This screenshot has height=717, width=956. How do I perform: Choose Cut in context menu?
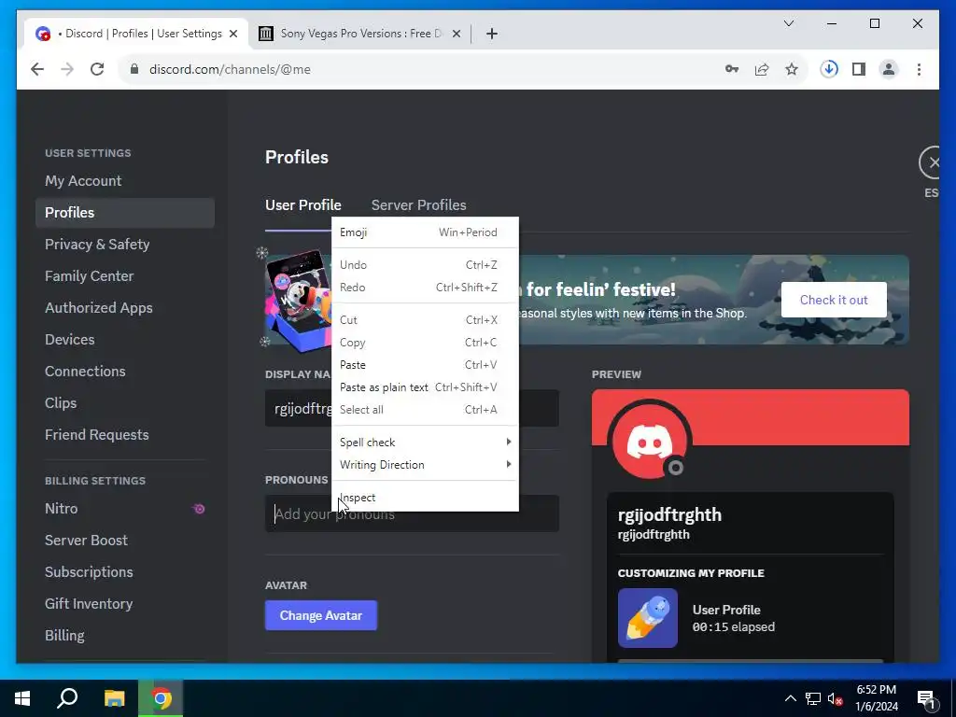[x=425, y=320]
